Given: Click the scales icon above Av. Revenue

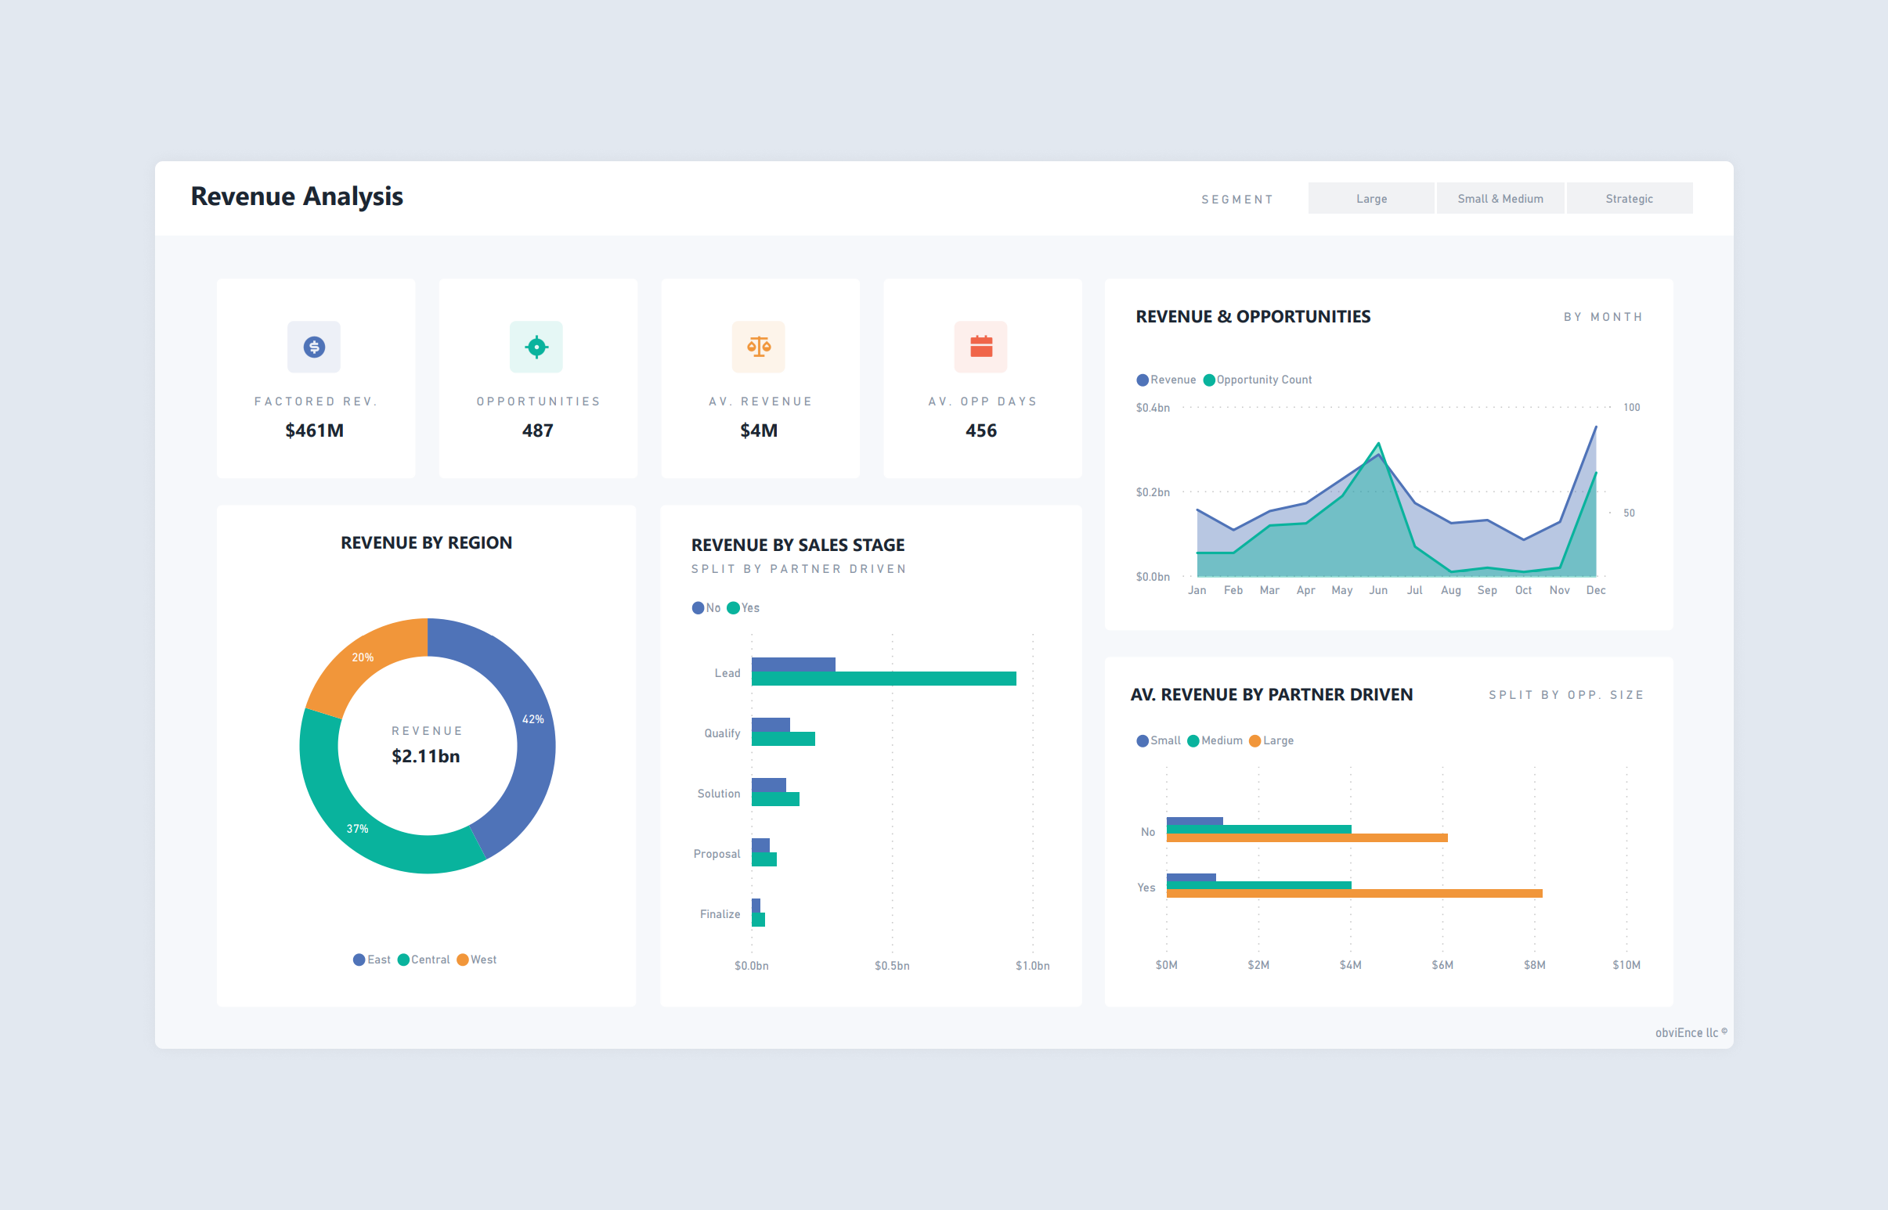Looking at the screenshot, I should pyautogui.click(x=760, y=347).
